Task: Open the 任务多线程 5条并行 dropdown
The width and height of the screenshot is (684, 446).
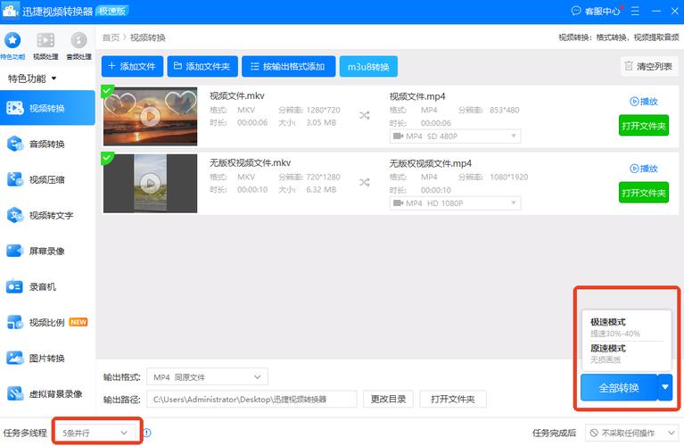Action: (x=97, y=433)
